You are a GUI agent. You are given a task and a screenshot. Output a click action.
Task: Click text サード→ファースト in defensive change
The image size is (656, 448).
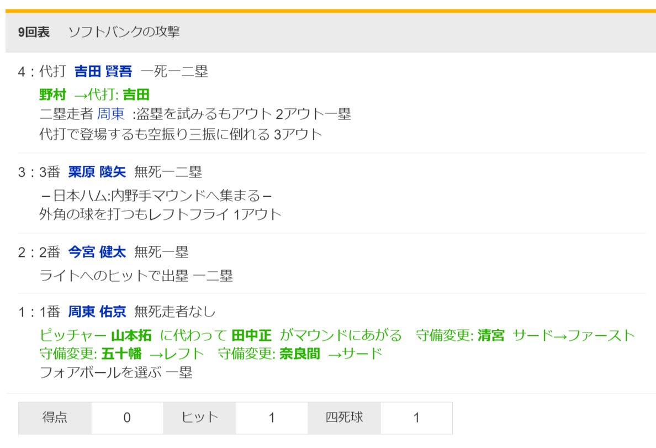[574, 335]
